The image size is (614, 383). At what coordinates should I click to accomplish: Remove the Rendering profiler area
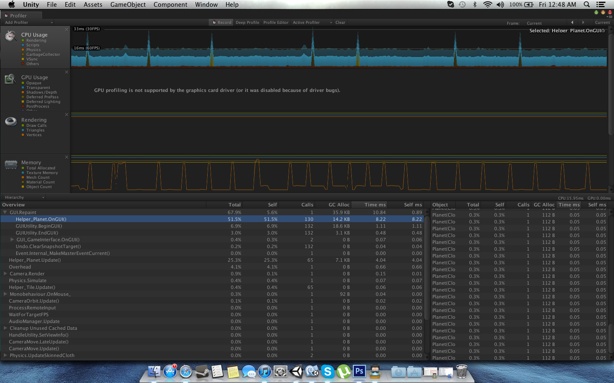click(x=67, y=114)
